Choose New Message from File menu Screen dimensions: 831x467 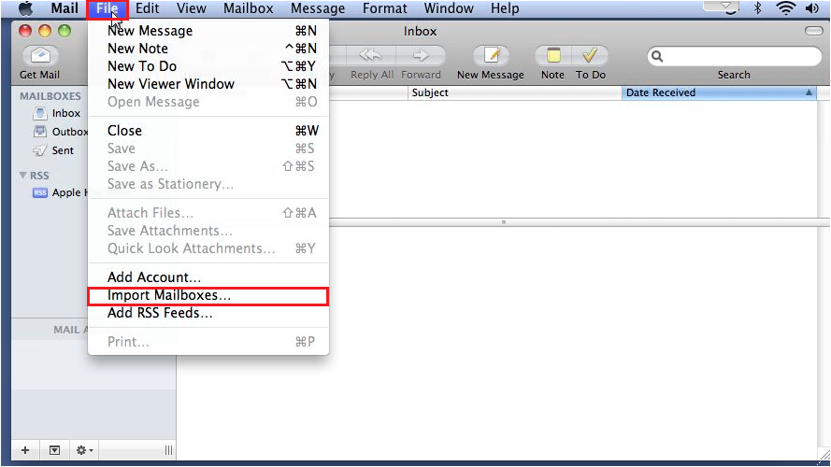(208, 31)
